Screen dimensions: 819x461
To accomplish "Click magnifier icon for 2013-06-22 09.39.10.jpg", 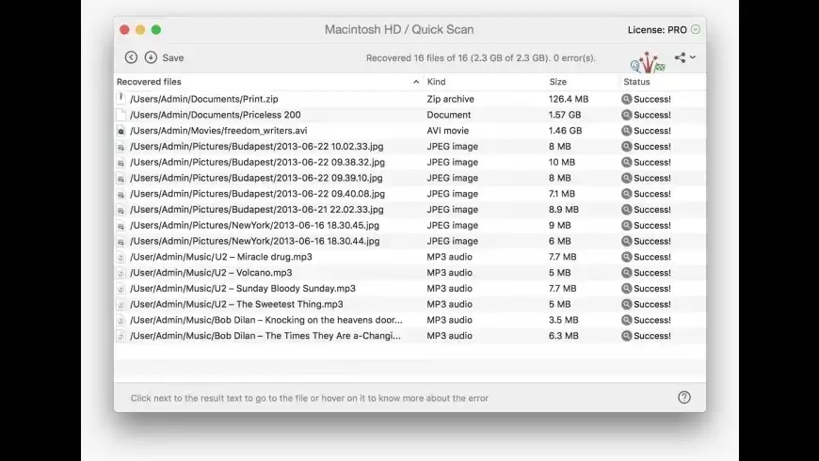I will (627, 178).
